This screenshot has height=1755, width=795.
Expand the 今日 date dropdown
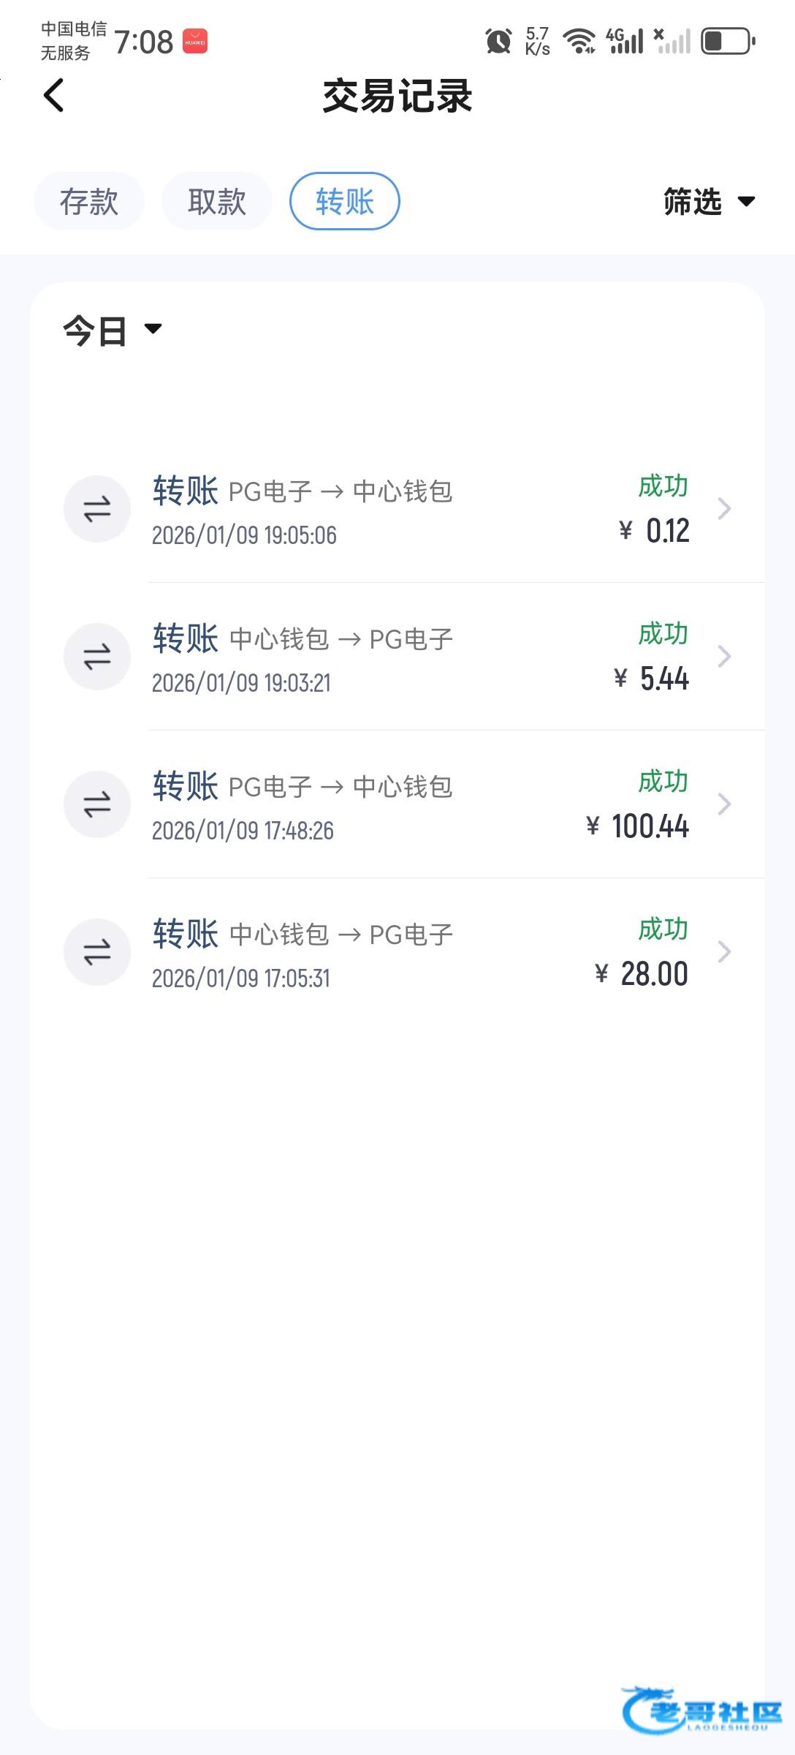point(113,331)
